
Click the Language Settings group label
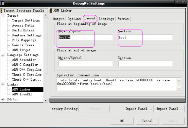pyautogui.click(x=23, y=55)
